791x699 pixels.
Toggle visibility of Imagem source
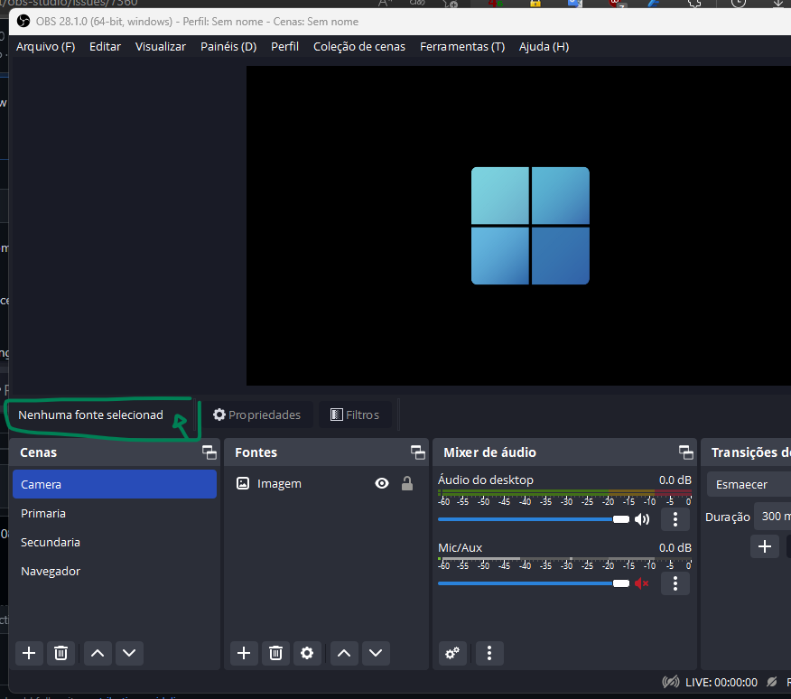pos(382,483)
